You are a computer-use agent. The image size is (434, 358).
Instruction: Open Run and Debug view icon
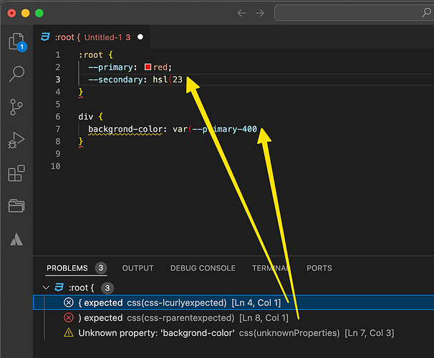[x=16, y=140]
